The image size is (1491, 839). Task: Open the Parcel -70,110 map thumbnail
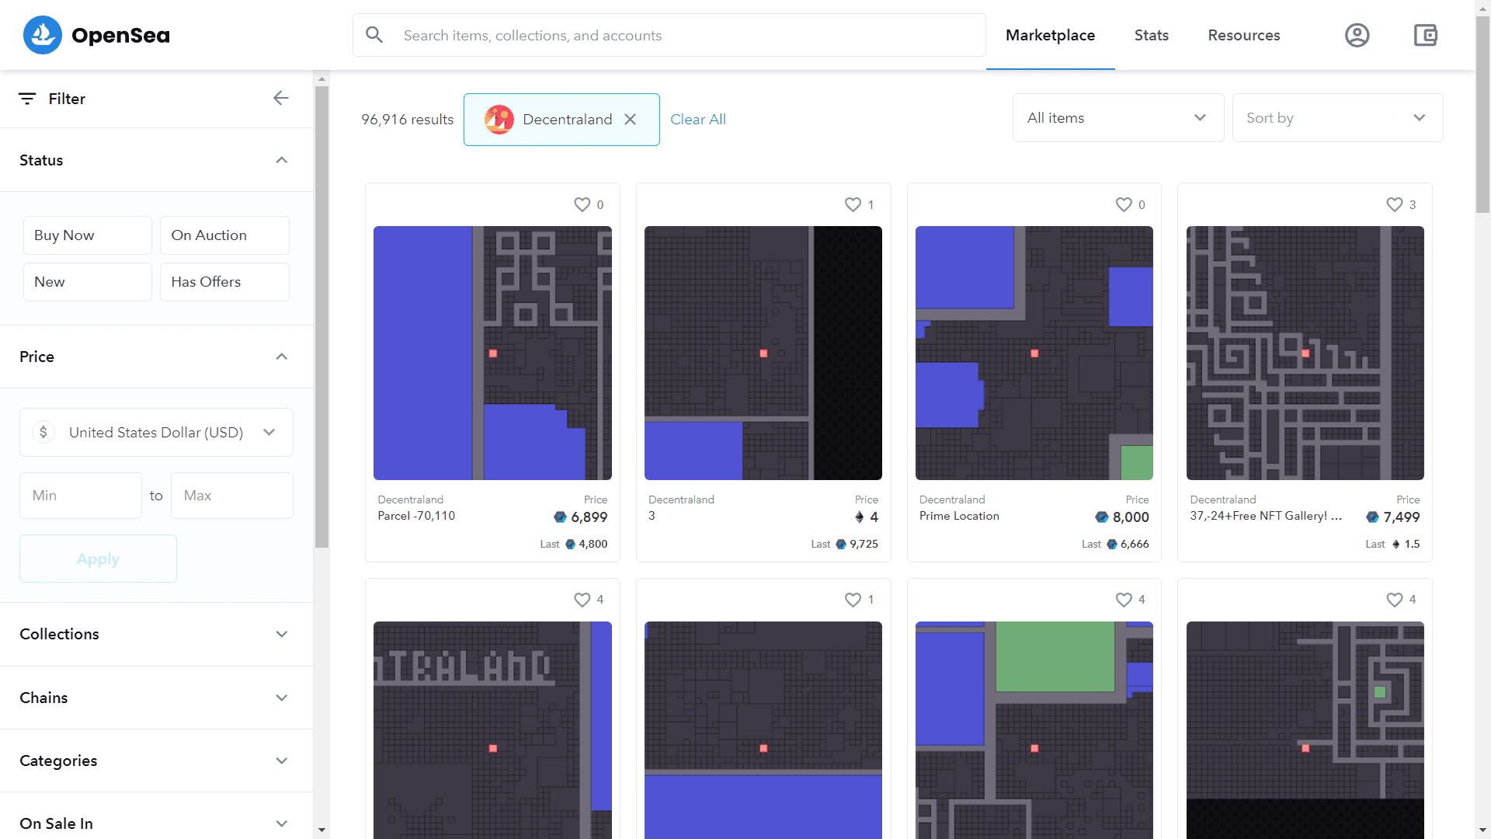click(492, 353)
